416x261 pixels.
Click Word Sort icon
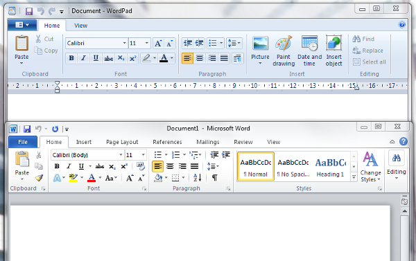(x=198, y=178)
